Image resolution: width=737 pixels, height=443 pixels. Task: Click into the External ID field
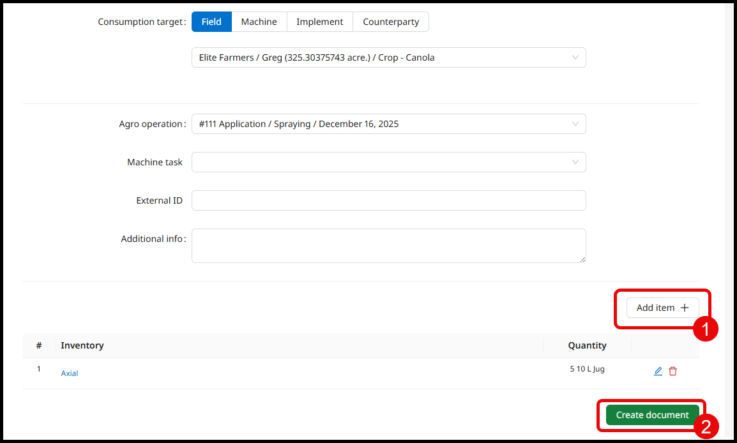tap(388, 200)
